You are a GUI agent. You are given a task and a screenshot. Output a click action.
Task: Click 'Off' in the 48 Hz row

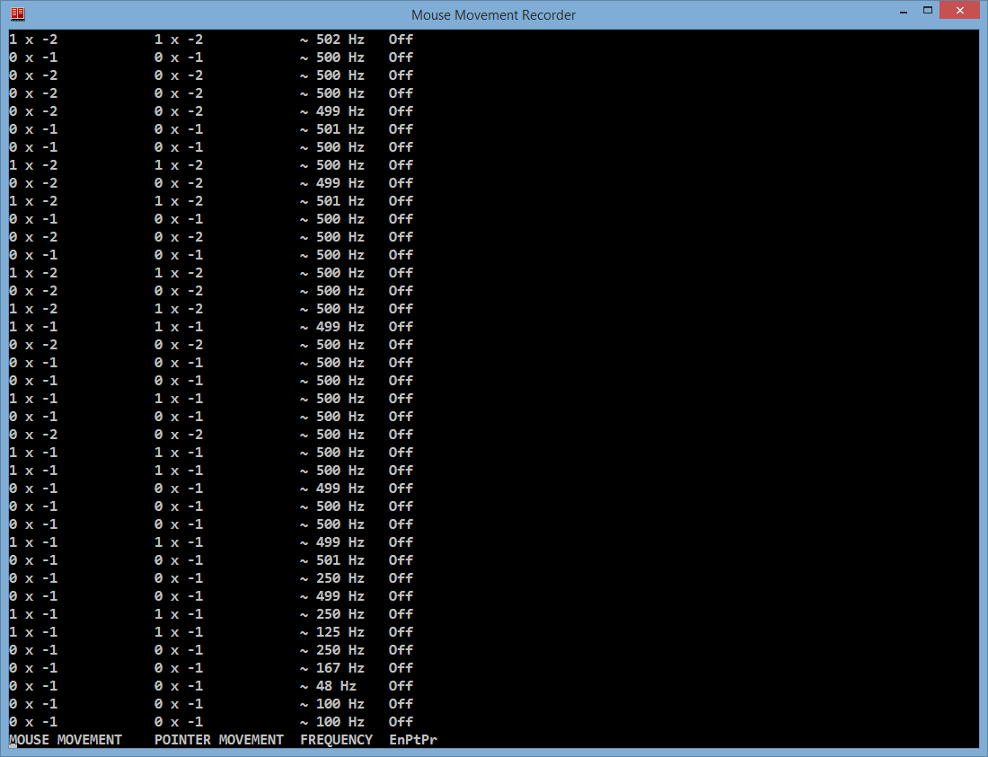click(401, 686)
